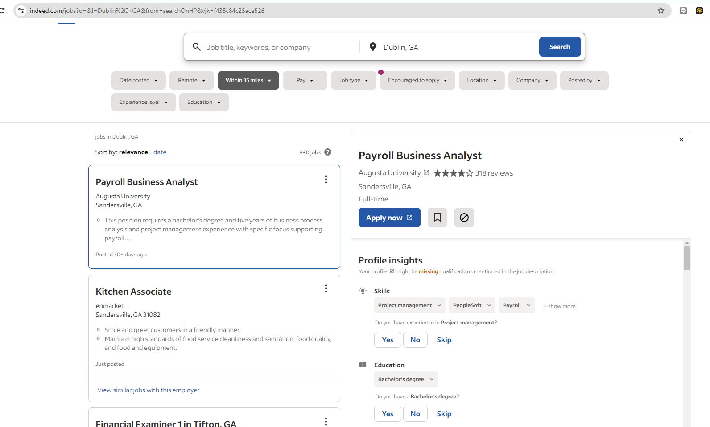Viewport: 710px width, 427px height.
Task: Answer No for Bachelor's degree question
Action: [415, 414]
